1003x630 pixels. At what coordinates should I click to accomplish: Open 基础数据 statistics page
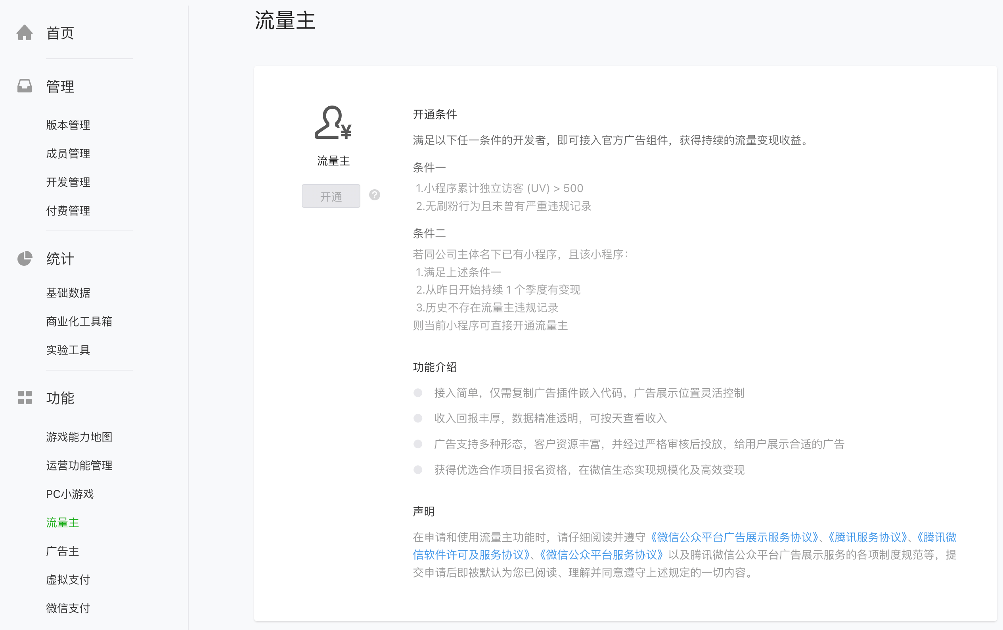click(68, 293)
